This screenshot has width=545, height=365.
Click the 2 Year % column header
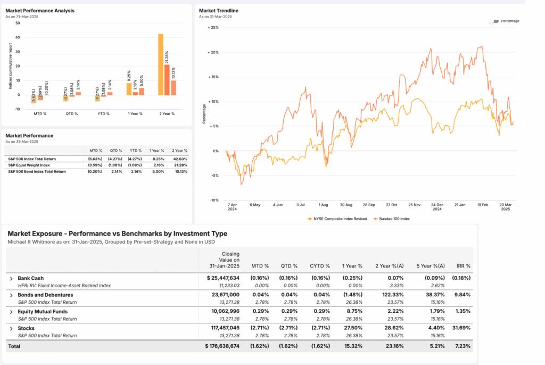(180, 150)
